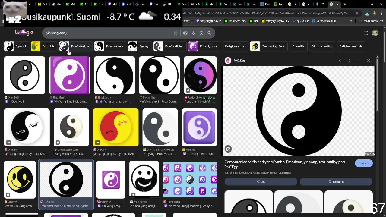Image resolution: width=386 pixels, height=217 pixels.
Task: Open the Over 10 million free vector thumbnail
Action: (x=160, y=127)
